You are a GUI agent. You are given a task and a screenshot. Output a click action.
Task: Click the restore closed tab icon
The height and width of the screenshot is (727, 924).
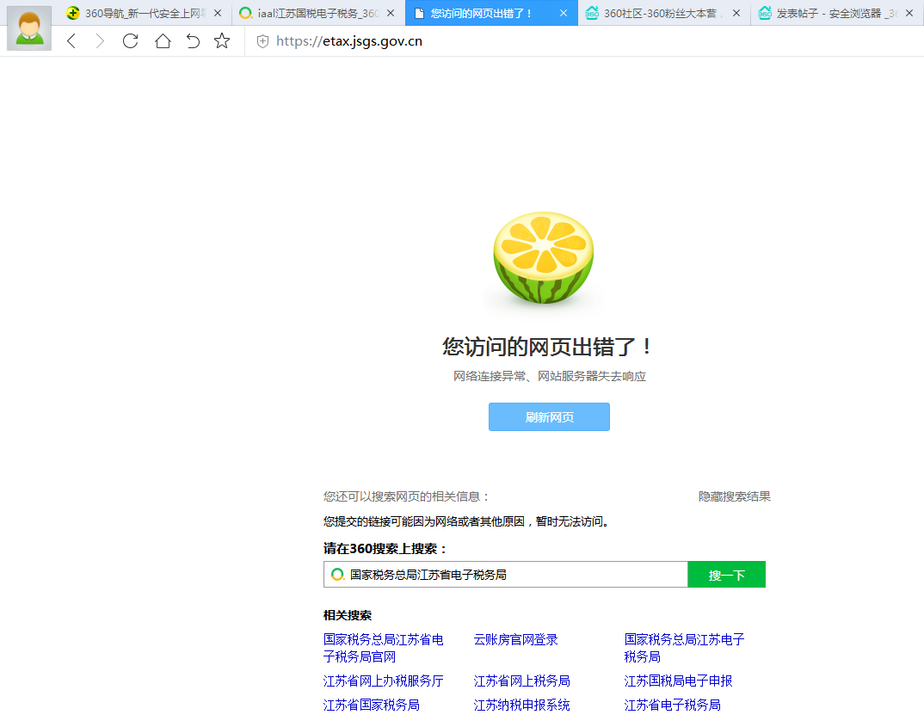point(192,40)
